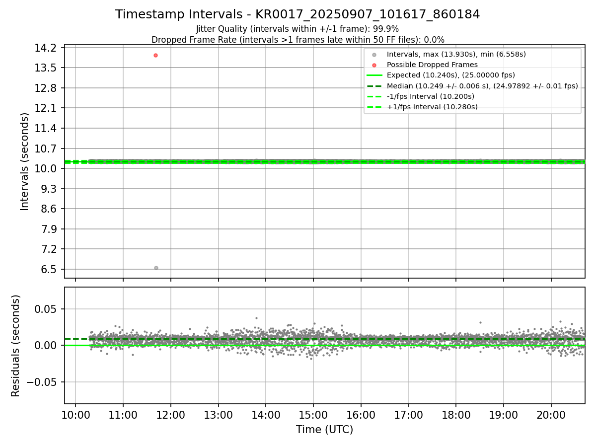Click the y-axis tick label '7.9'
The width and height of the screenshot is (596, 447).
pos(50,229)
